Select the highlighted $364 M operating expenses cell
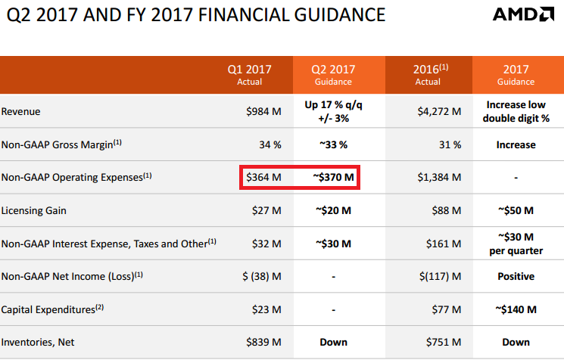The width and height of the screenshot is (564, 360). (264, 178)
